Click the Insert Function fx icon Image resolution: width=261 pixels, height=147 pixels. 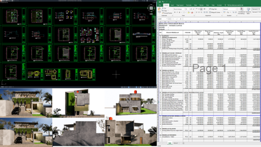[181, 19]
